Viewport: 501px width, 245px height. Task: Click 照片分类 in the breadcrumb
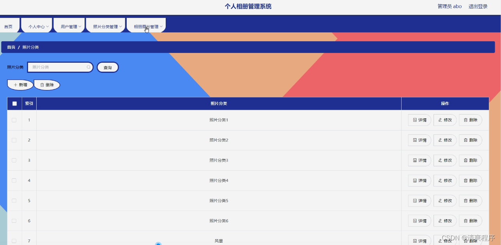pyautogui.click(x=30, y=47)
